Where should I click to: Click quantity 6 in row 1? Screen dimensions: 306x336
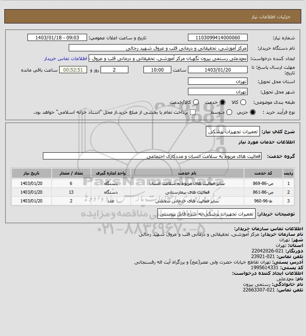tap(71, 183)
